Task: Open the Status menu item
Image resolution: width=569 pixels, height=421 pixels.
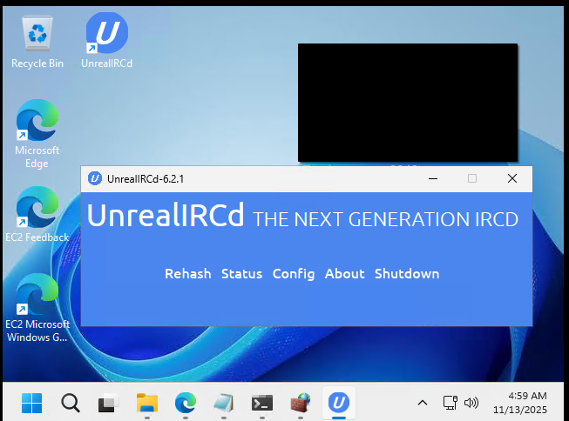Action: (x=241, y=274)
